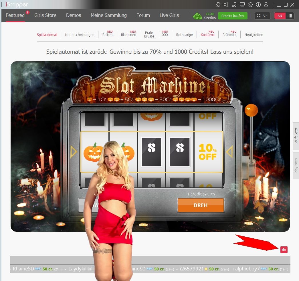The width and height of the screenshot is (299, 281).
Task: Select the Neuigkeiten category
Action: [x=254, y=35]
